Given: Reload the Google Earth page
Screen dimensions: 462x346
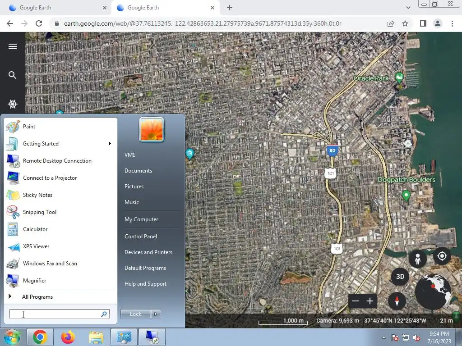Looking at the screenshot, I should tap(39, 23).
